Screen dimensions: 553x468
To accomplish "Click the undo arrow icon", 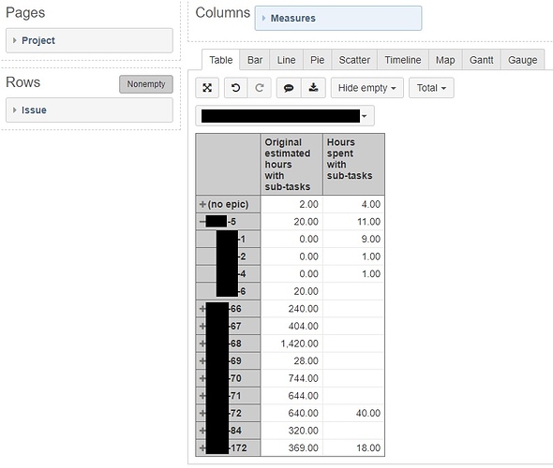I will [x=236, y=88].
